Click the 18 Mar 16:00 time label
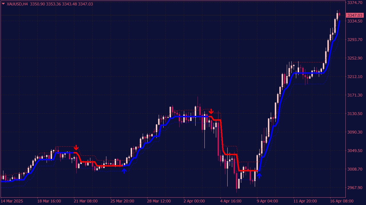This screenshot has height=205, width=366. click(x=49, y=201)
